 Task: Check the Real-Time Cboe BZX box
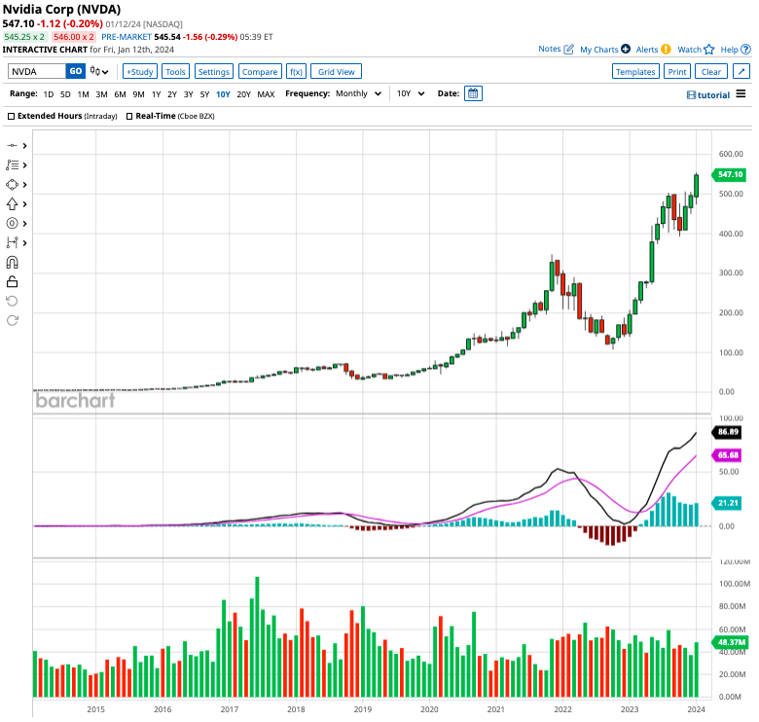129,116
